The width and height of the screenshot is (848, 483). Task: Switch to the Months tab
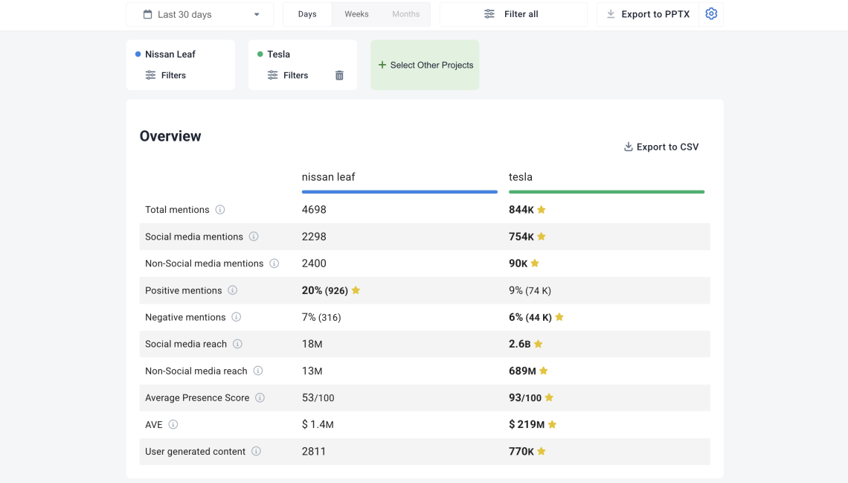(405, 14)
